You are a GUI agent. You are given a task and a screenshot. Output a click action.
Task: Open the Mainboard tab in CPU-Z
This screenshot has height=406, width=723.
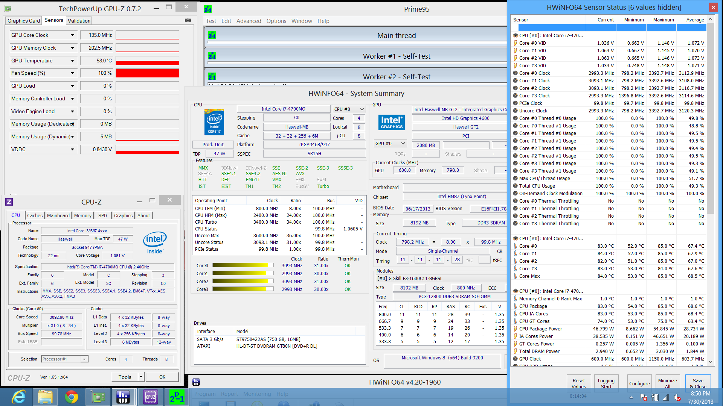(x=58, y=215)
